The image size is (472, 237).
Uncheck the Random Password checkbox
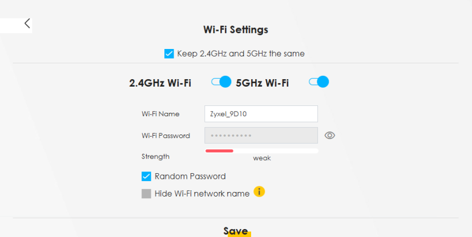(147, 176)
